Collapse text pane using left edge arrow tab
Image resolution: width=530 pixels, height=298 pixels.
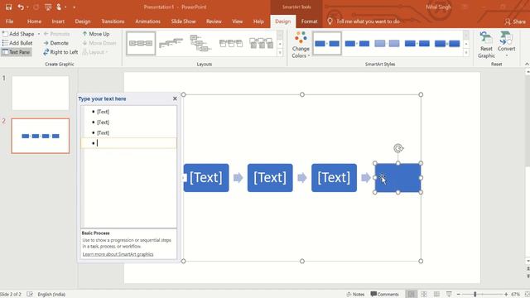pos(184,178)
